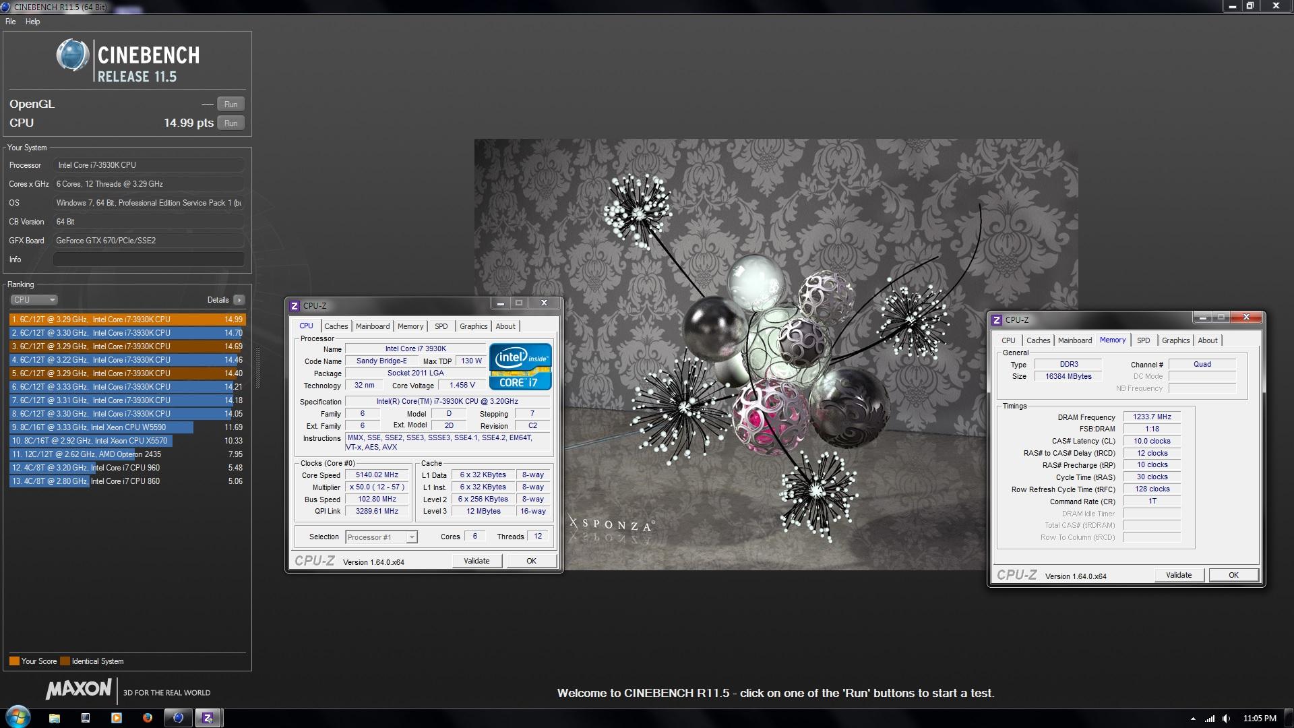Image resolution: width=1294 pixels, height=728 pixels.
Task: Click the Show Desktop strip at taskbar end
Action: (x=1289, y=718)
